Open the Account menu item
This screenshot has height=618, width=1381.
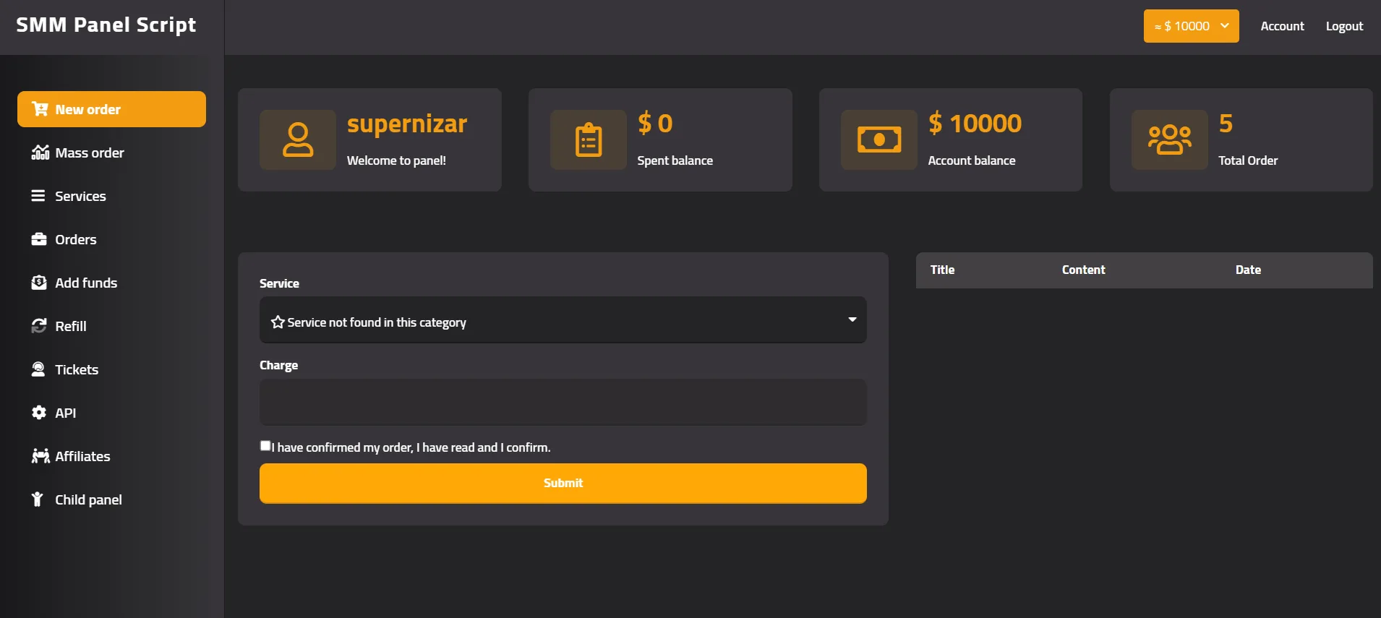pos(1282,26)
